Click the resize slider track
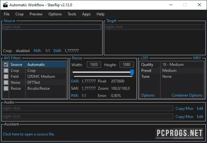The height and width of the screenshot is (143, 207). 101,72
